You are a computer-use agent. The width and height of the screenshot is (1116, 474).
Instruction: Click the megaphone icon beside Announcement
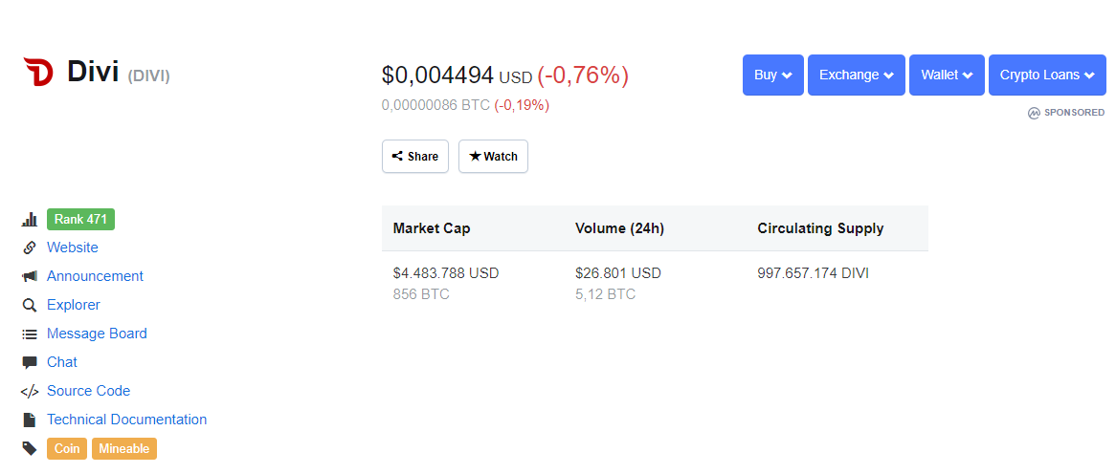tap(29, 276)
